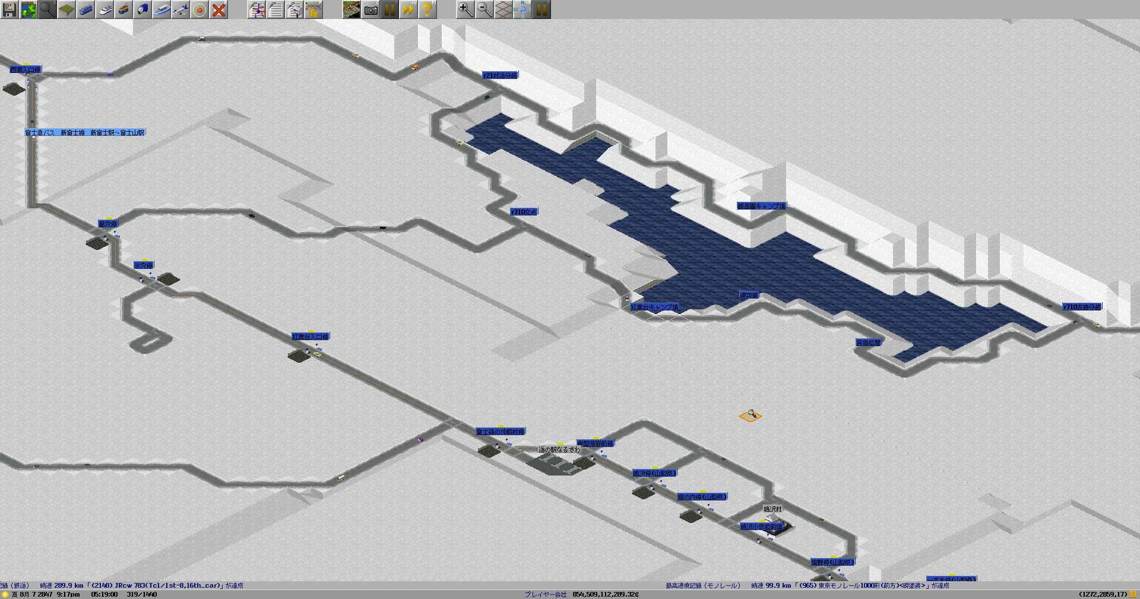Toggle the grid overlay display
1140x599 pixels.
(503, 9)
